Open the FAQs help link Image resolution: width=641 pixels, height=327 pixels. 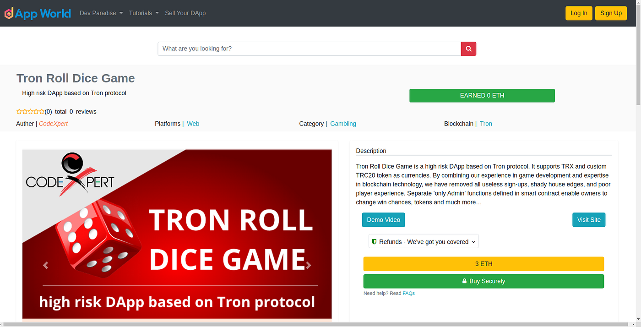point(408,293)
